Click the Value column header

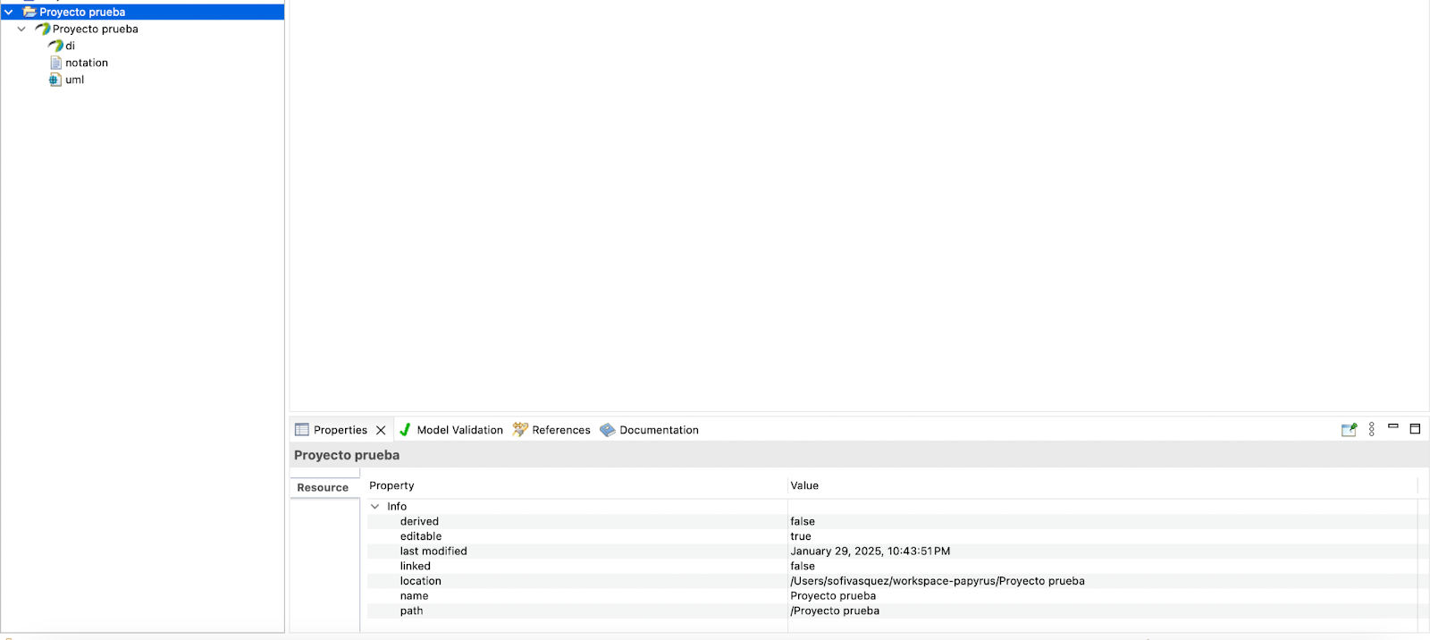tap(804, 486)
